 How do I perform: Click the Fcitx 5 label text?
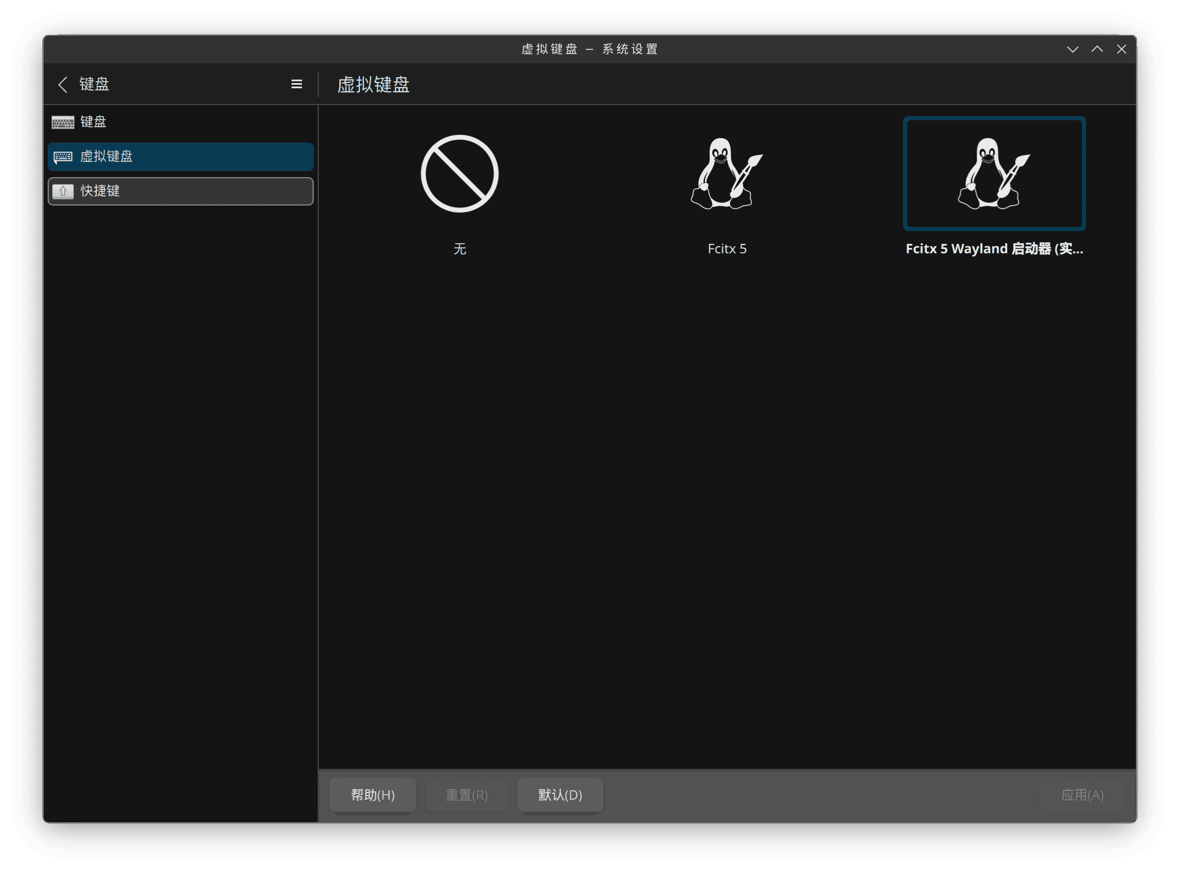point(726,249)
